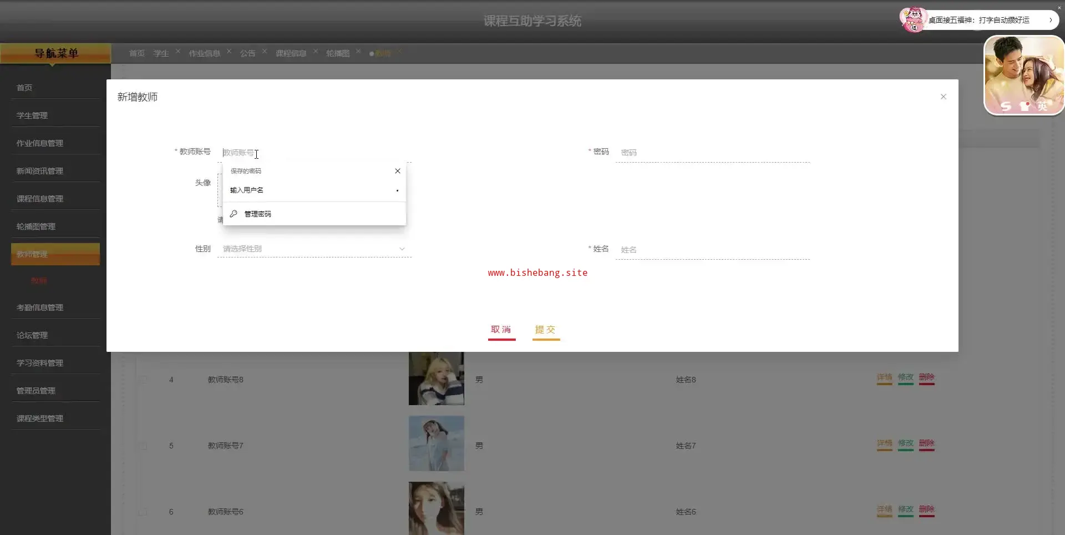Click the 姓名6 cell in the table
1065x535 pixels.
point(686,512)
